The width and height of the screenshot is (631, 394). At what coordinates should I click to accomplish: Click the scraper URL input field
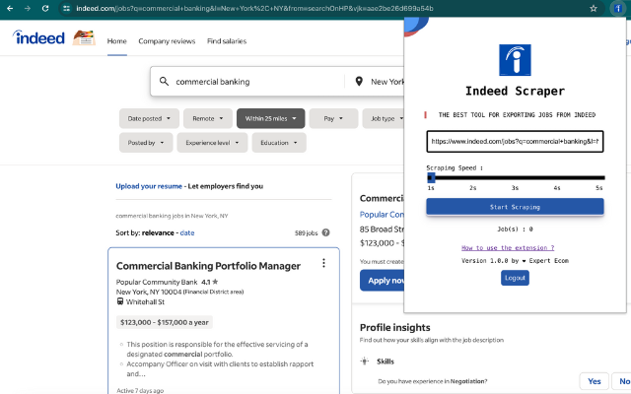pos(515,142)
